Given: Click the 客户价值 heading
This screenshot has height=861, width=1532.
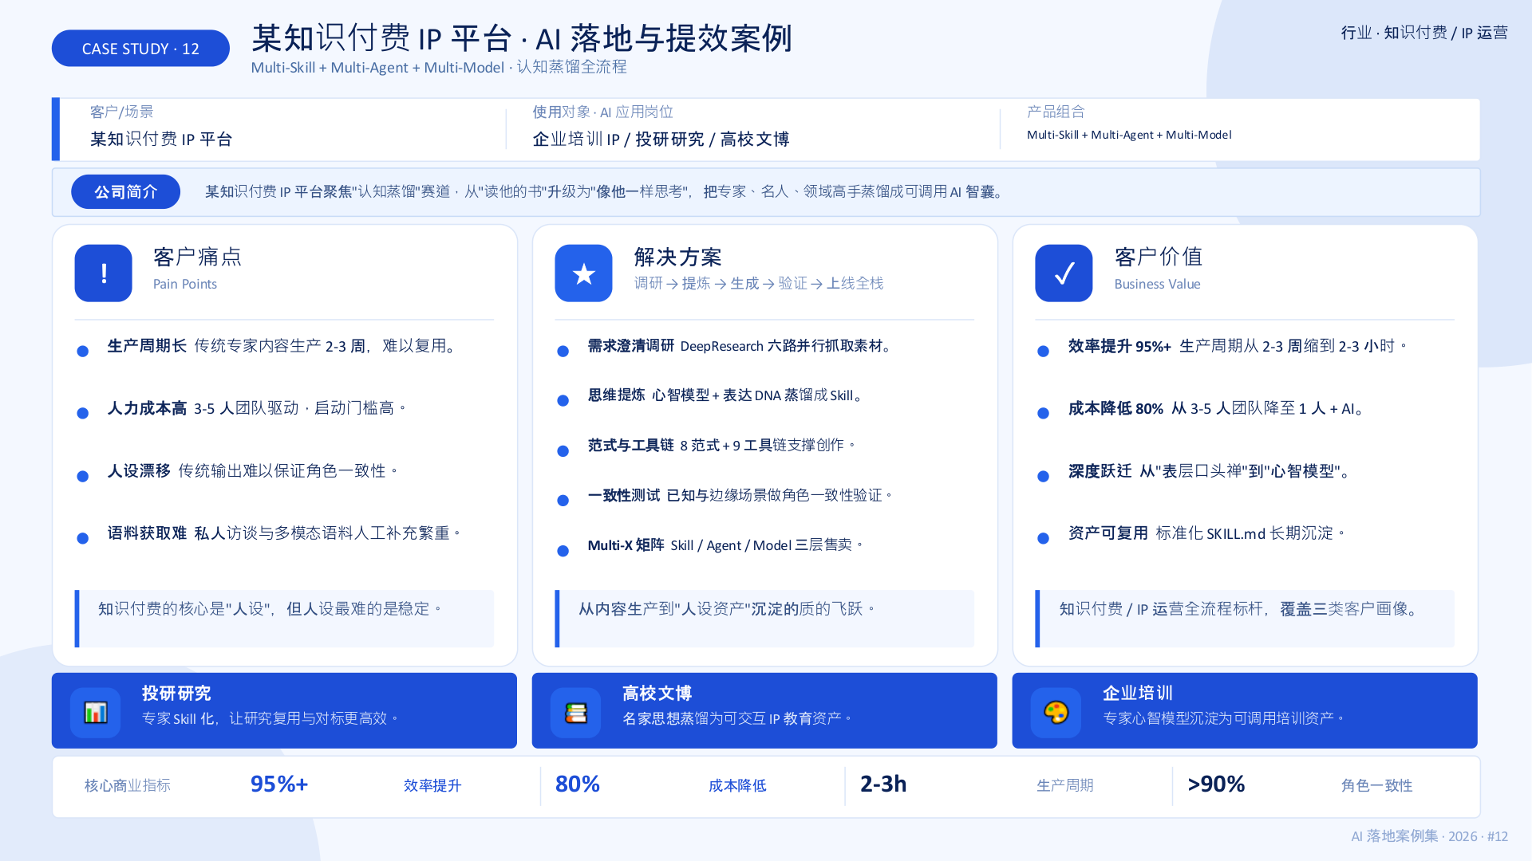Looking at the screenshot, I should pos(1159,257).
